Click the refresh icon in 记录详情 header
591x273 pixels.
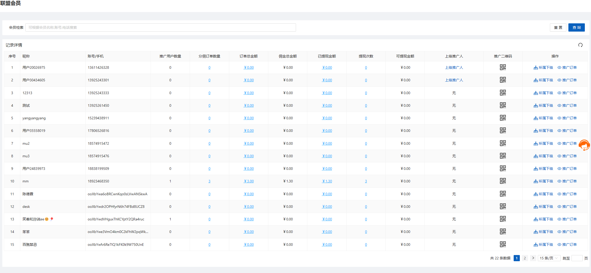(580, 45)
